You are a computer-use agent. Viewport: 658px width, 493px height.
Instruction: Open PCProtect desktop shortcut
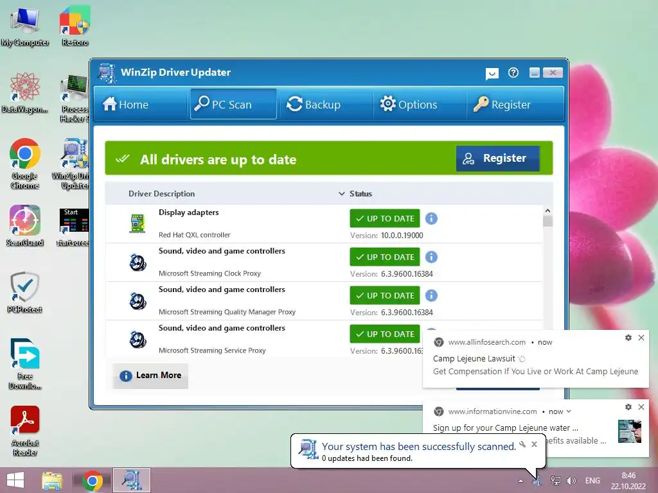pyautogui.click(x=25, y=293)
